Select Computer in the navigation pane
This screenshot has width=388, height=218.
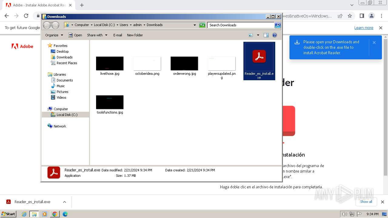pos(61,109)
